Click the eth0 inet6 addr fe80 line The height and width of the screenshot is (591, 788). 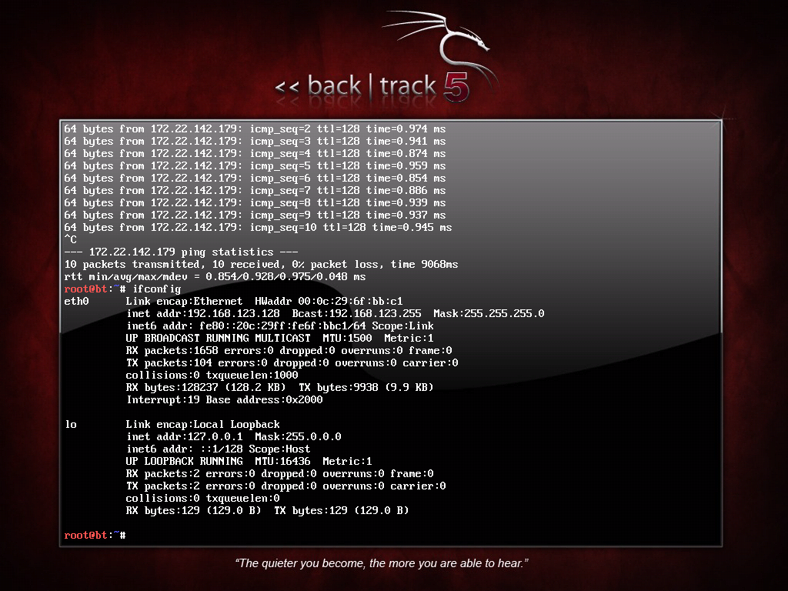point(280,326)
